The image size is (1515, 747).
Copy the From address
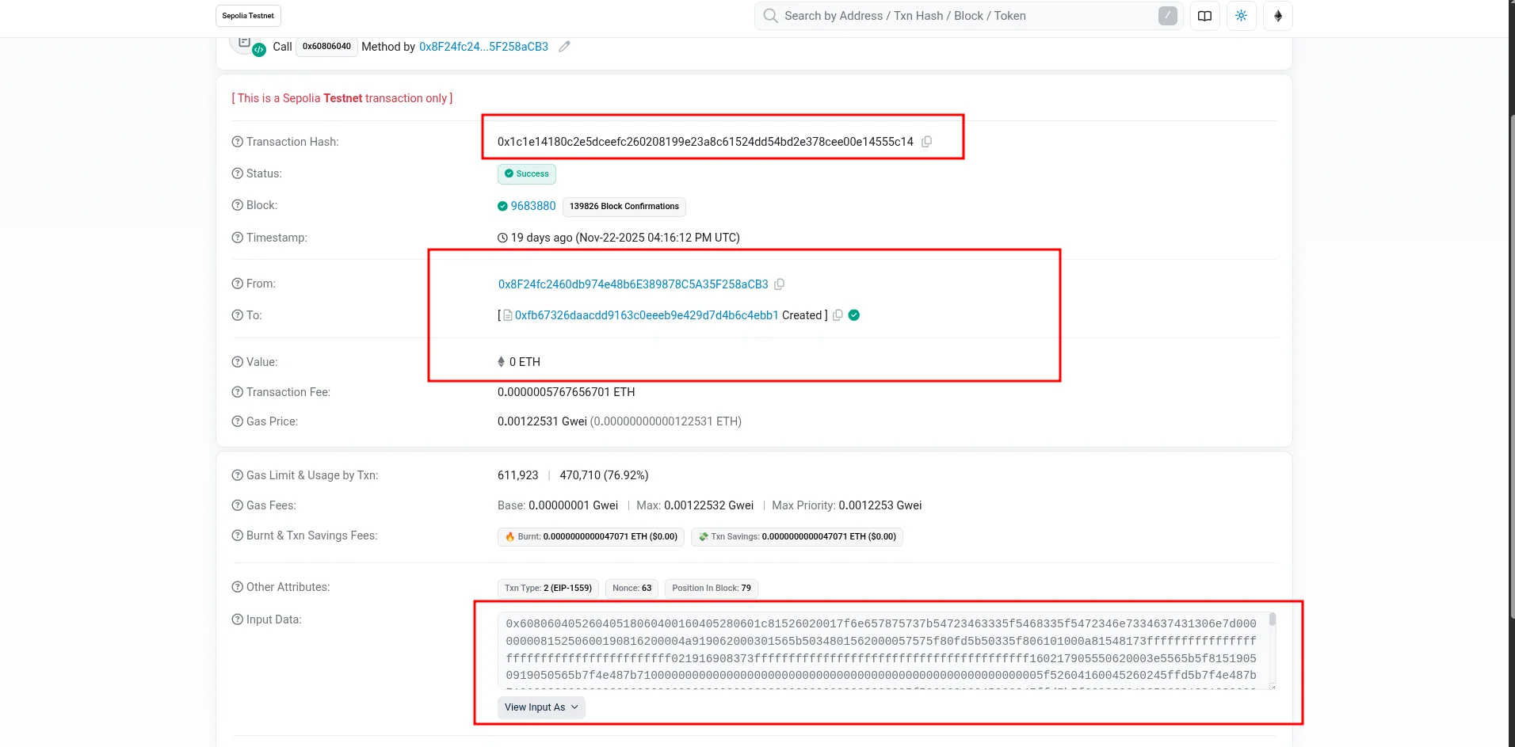tap(779, 284)
